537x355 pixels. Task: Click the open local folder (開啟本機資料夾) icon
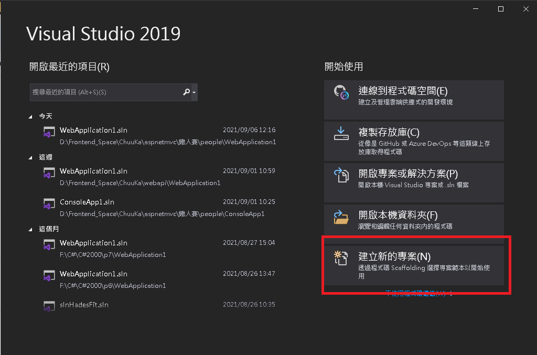(341, 217)
